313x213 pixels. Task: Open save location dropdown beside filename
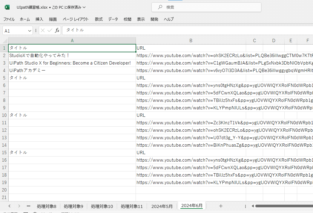pyautogui.click(x=84, y=7)
